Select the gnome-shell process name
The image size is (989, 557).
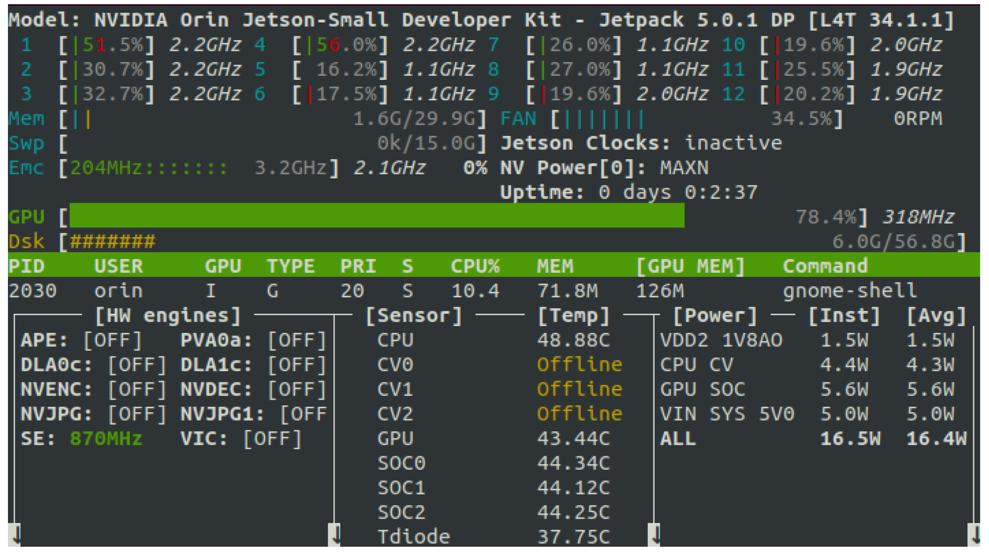(x=850, y=291)
